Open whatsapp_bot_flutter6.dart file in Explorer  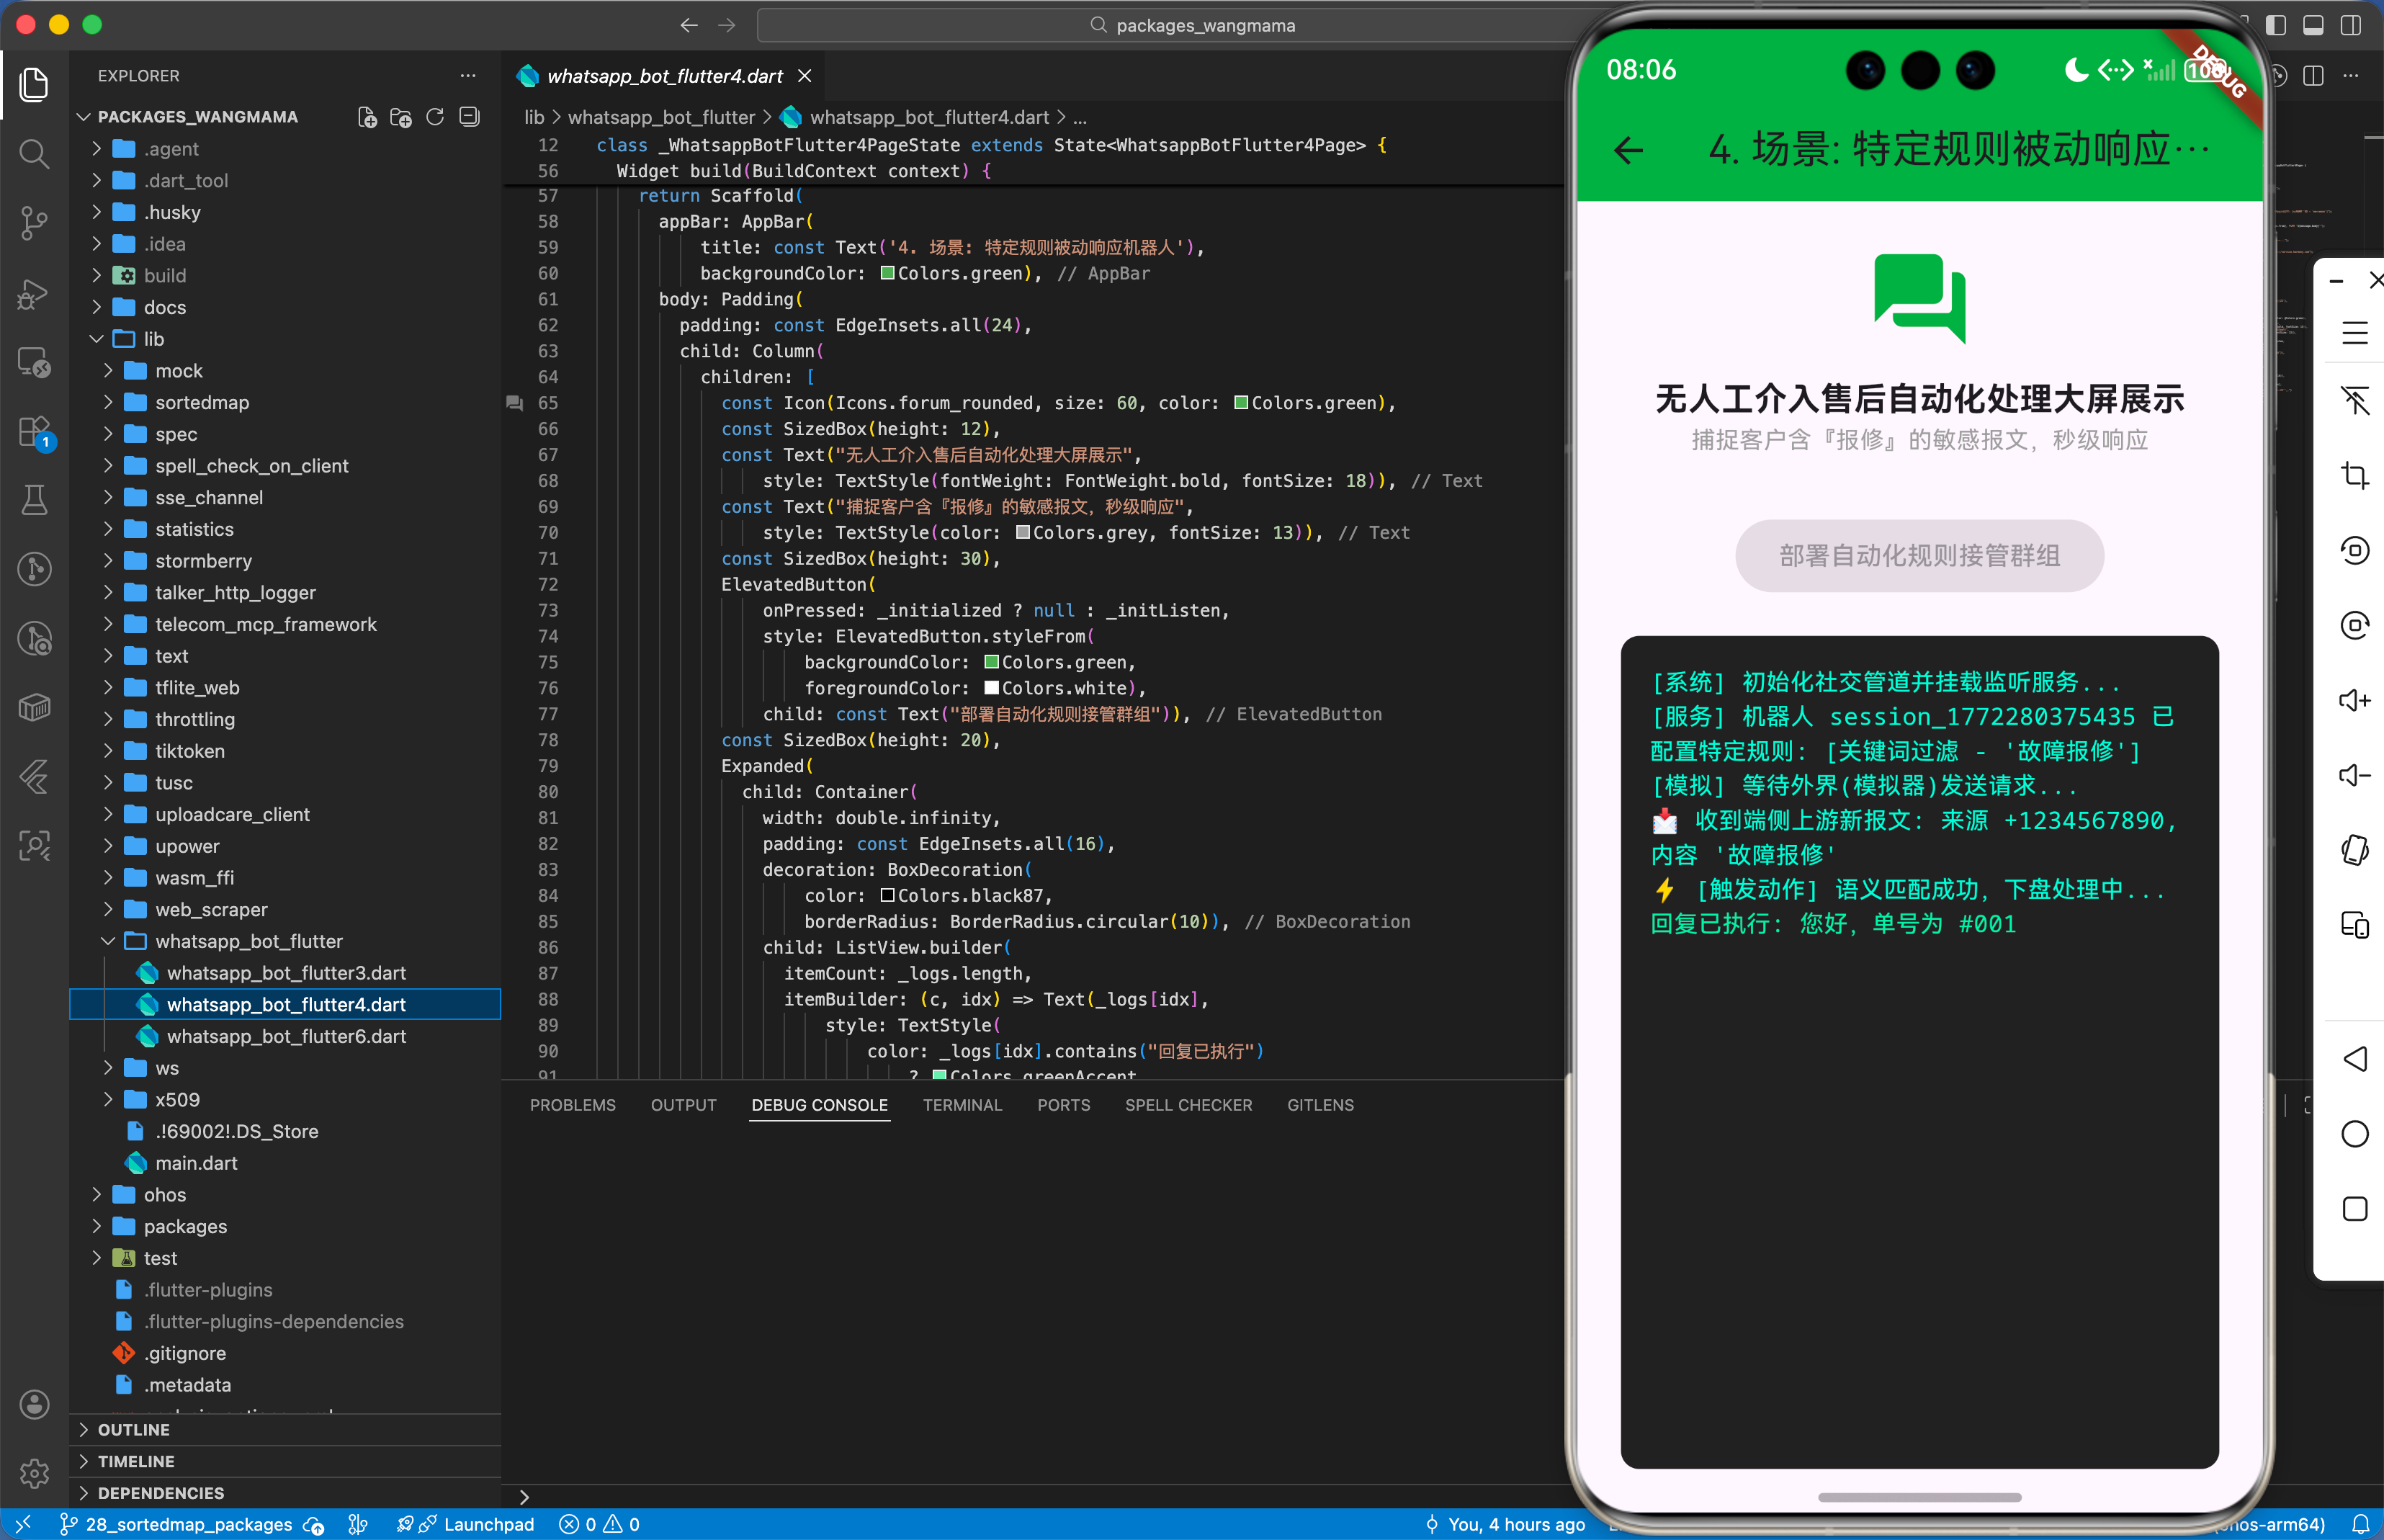286,1036
